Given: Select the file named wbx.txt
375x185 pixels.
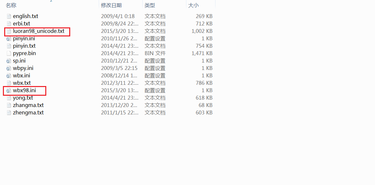Looking at the screenshot, I should (22, 83).
